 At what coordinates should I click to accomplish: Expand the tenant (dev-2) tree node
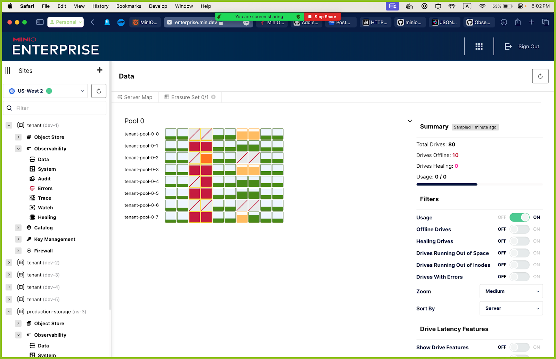pos(9,263)
